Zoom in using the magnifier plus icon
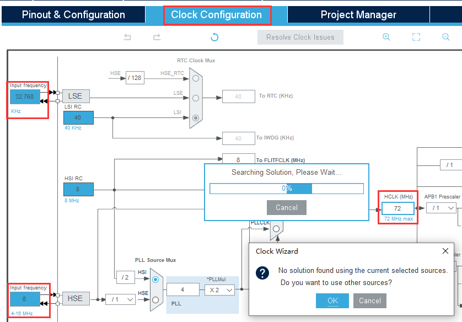 pos(386,37)
